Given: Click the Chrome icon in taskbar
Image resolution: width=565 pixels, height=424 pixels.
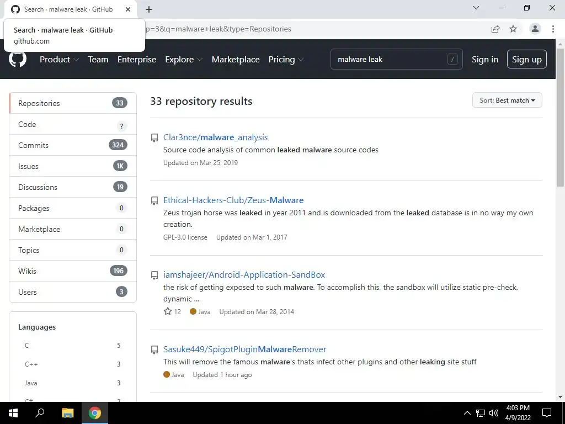Looking at the screenshot, I should pos(95,413).
